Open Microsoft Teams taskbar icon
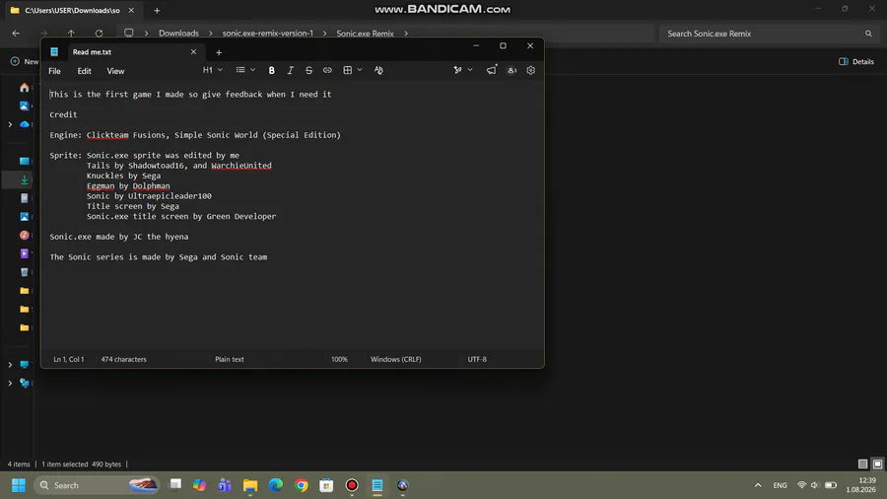The image size is (887, 499). pyautogui.click(x=225, y=485)
